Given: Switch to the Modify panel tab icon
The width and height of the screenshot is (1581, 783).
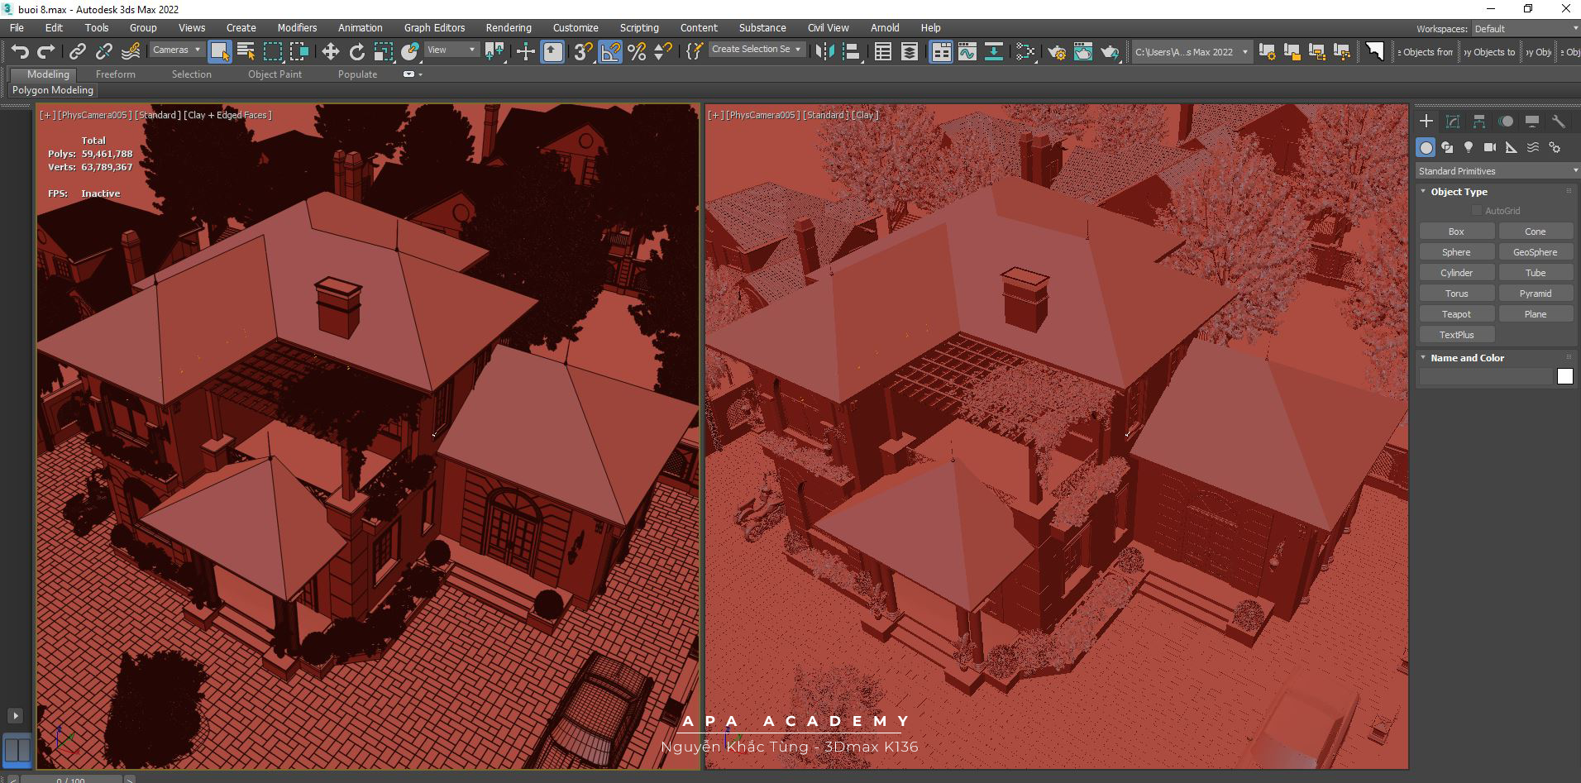Looking at the screenshot, I should pyautogui.click(x=1452, y=122).
